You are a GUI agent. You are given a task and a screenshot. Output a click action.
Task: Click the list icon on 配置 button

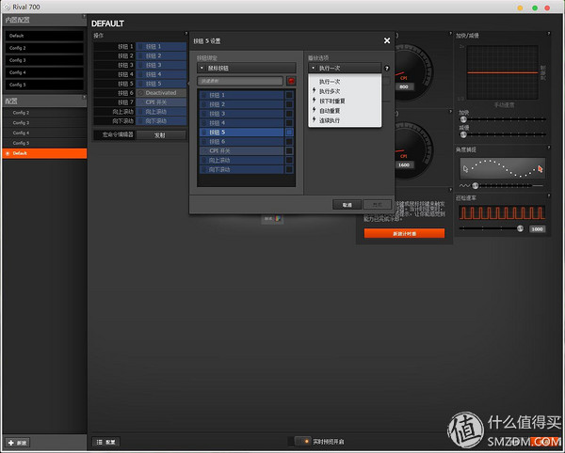(x=99, y=441)
